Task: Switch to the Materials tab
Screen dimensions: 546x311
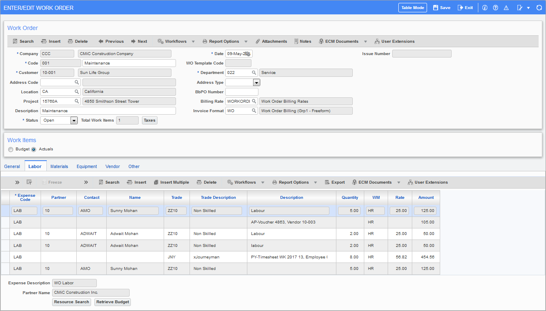Action: [59, 166]
